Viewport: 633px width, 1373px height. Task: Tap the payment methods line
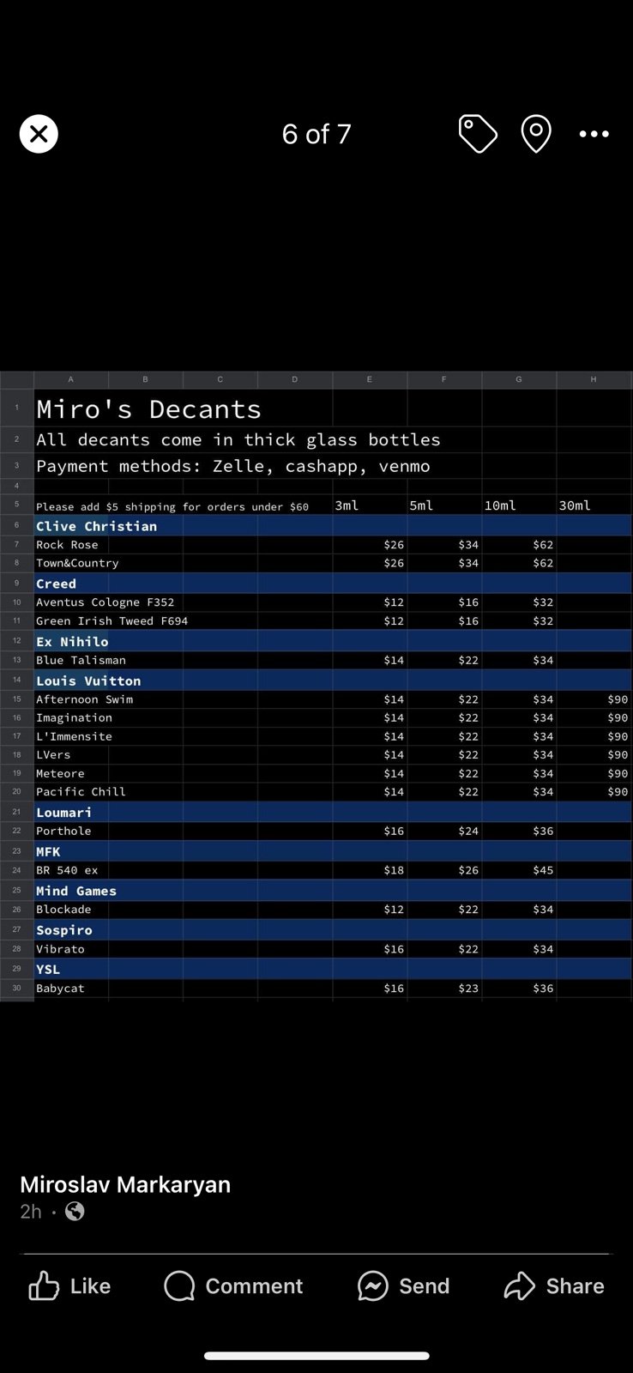[x=233, y=466]
